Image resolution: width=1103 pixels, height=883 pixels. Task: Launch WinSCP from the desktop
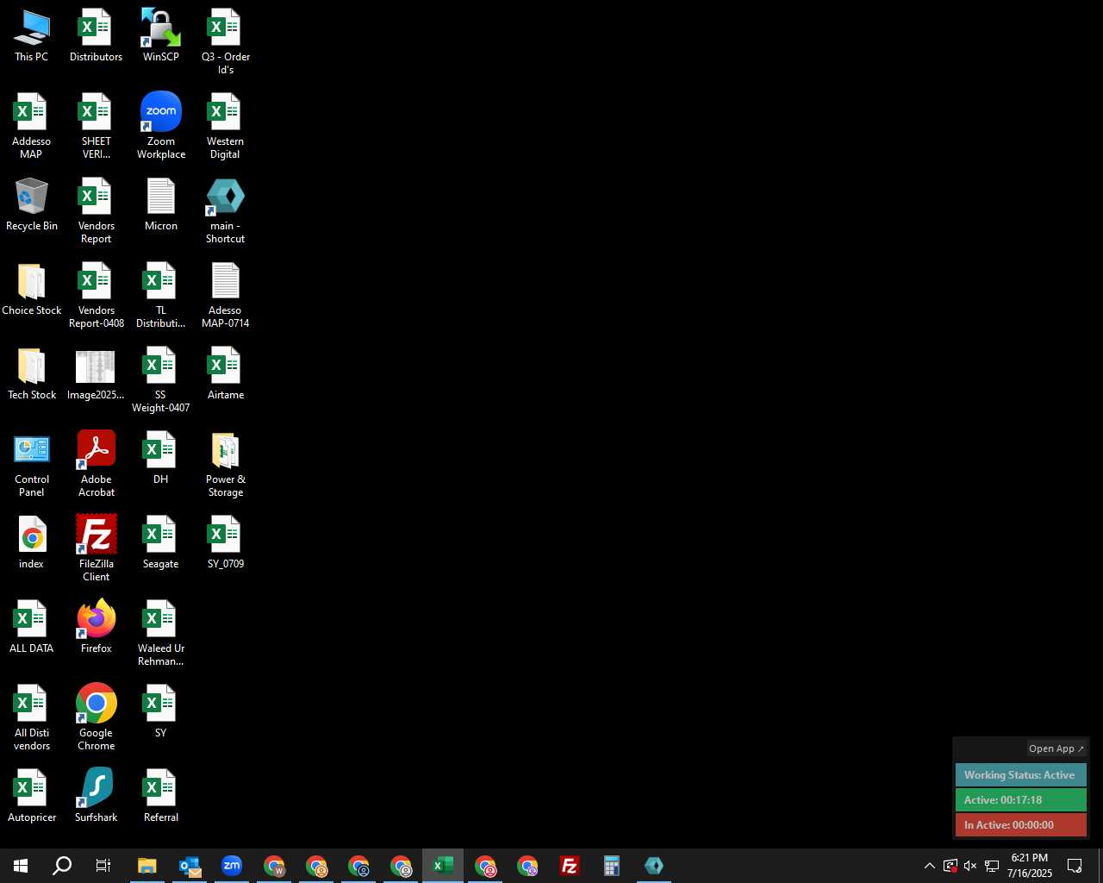(x=161, y=36)
